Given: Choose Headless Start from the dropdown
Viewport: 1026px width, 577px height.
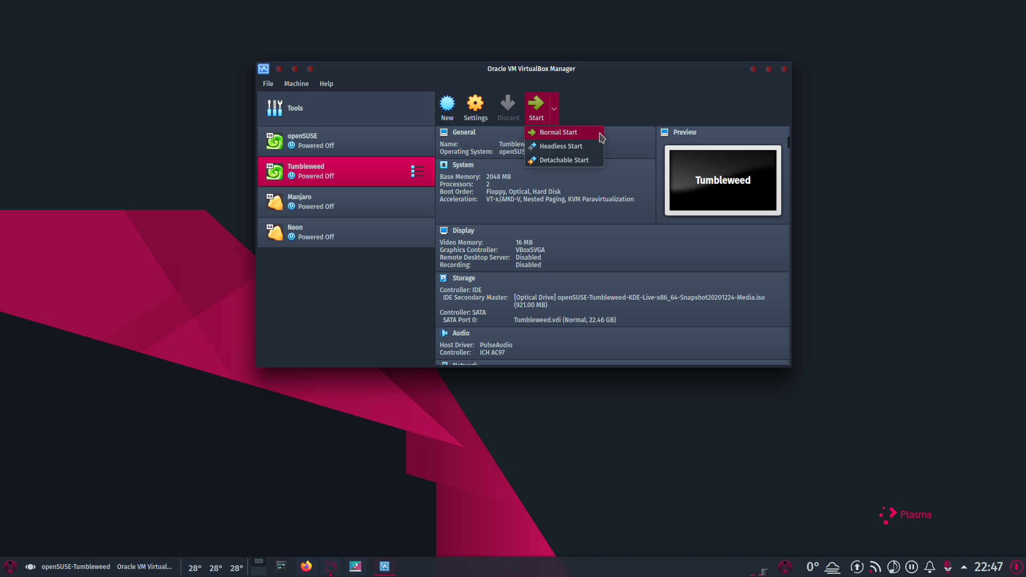Looking at the screenshot, I should [x=564, y=146].
